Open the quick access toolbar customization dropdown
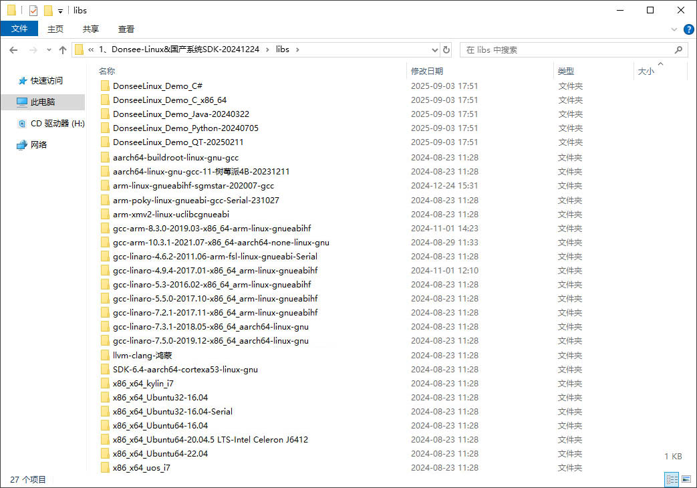This screenshot has width=697, height=488. [x=61, y=10]
